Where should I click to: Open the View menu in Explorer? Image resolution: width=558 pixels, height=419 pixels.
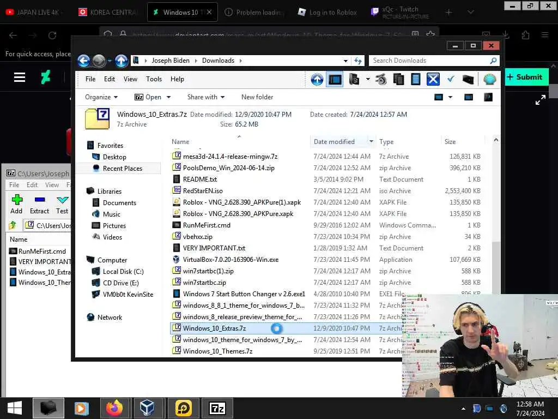(130, 79)
